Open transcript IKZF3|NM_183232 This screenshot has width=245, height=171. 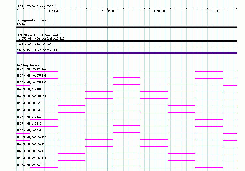(x=29, y=124)
